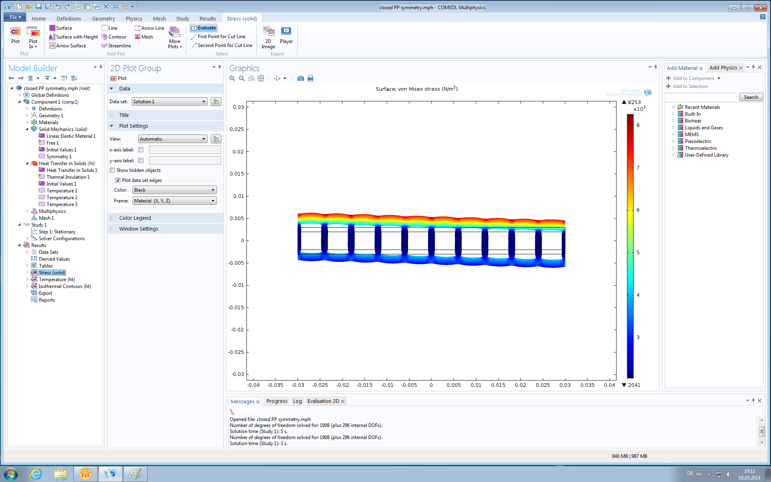This screenshot has width=771, height=482.
Task: Uncheck Plot data set edges
Action: [x=118, y=180]
